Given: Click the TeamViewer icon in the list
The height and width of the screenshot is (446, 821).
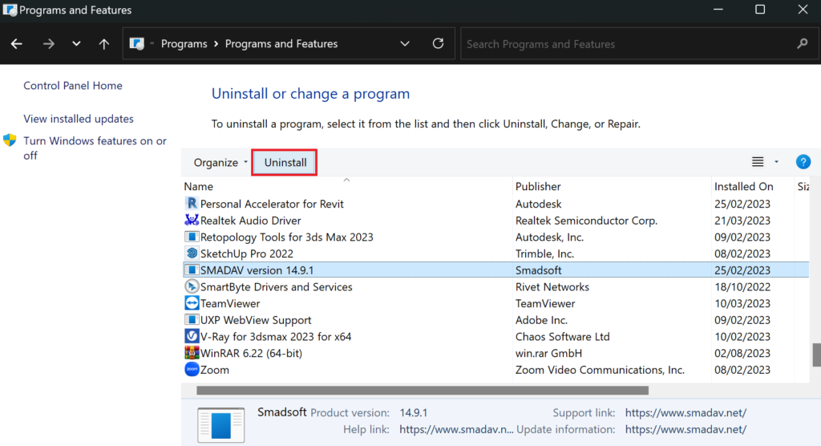Looking at the screenshot, I should [x=192, y=303].
